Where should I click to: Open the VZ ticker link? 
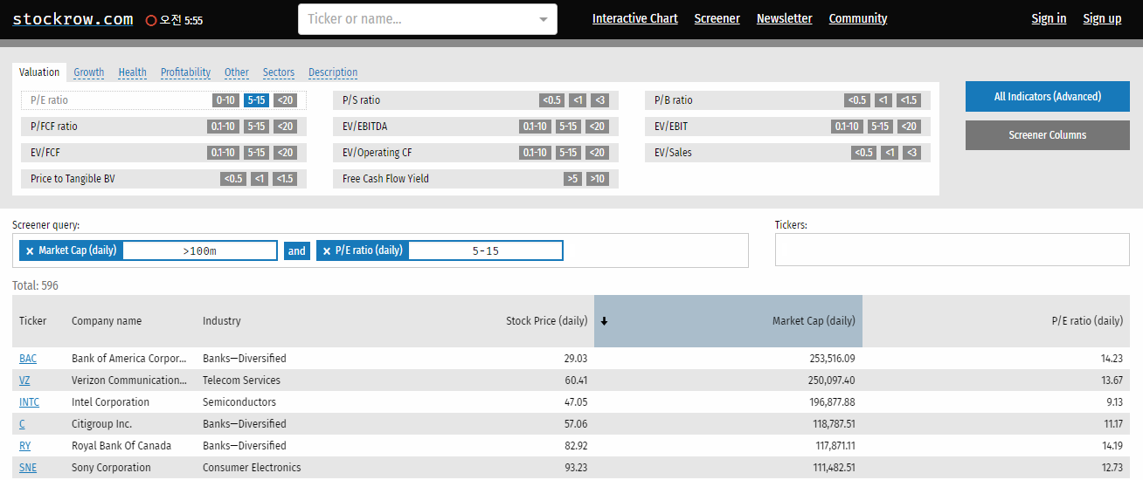[25, 381]
